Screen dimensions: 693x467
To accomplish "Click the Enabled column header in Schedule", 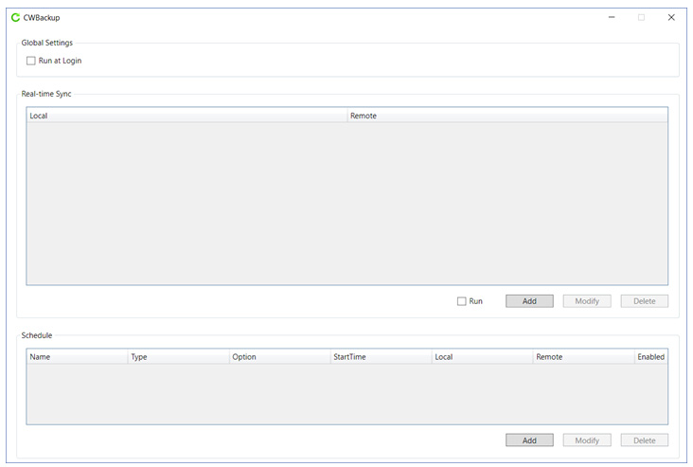I will point(651,357).
